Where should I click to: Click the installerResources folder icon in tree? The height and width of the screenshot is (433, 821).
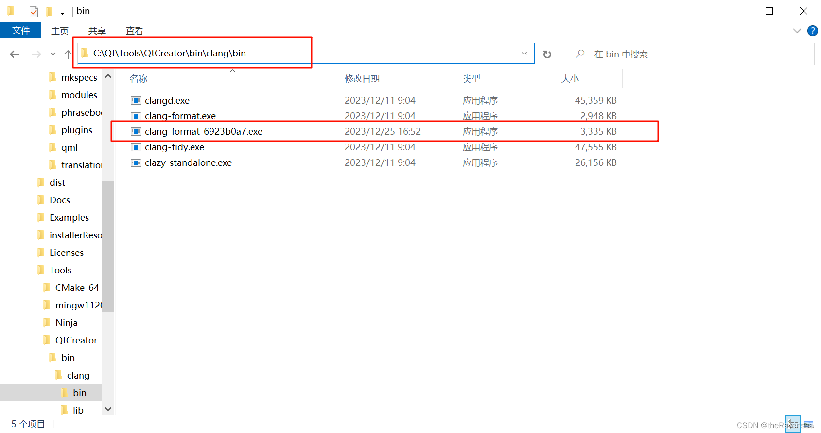41,235
